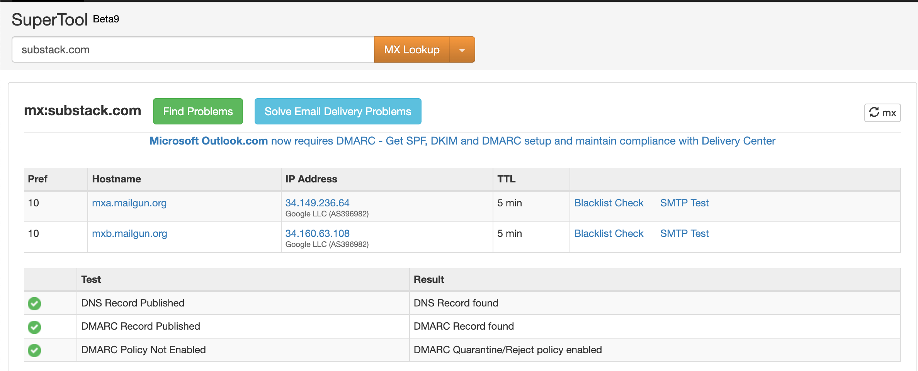
Task: Open the MX Lookup dropdown arrow
Action: [462, 49]
